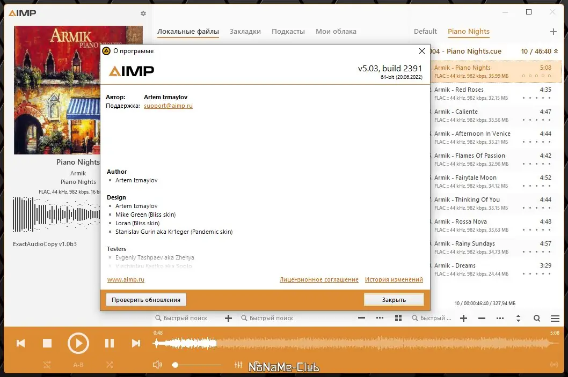Select track Armik - Rainy Sundays
Screen dimensions: 568x377
point(496,247)
